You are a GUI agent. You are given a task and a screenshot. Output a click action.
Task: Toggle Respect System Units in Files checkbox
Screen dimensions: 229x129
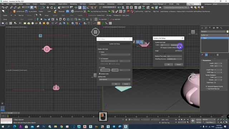click(161, 48)
